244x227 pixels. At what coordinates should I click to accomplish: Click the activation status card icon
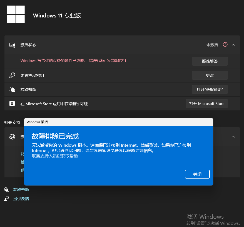(12, 45)
